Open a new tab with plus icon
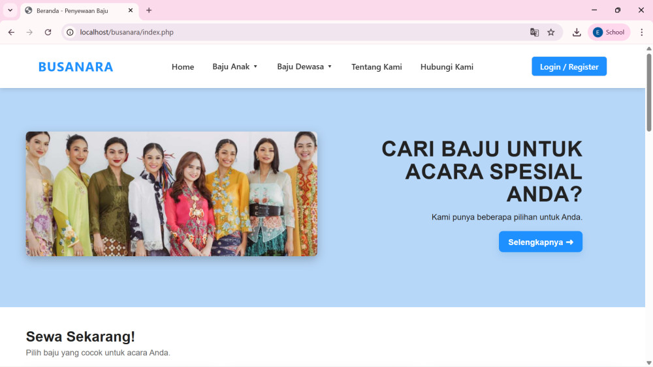 (149, 10)
